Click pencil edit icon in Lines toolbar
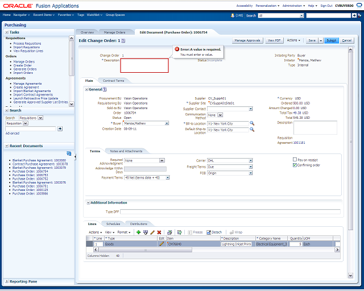 [x=152, y=232]
